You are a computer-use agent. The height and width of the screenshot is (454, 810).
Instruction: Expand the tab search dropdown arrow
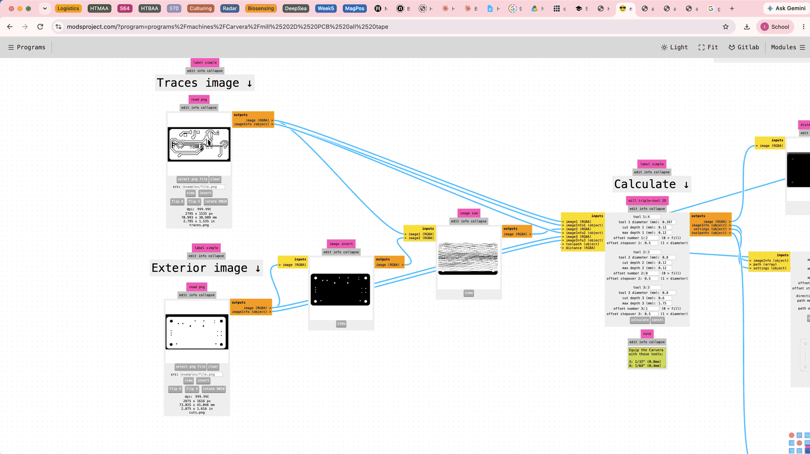[x=45, y=9]
